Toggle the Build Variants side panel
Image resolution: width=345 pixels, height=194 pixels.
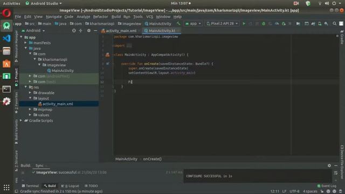(16, 131)
